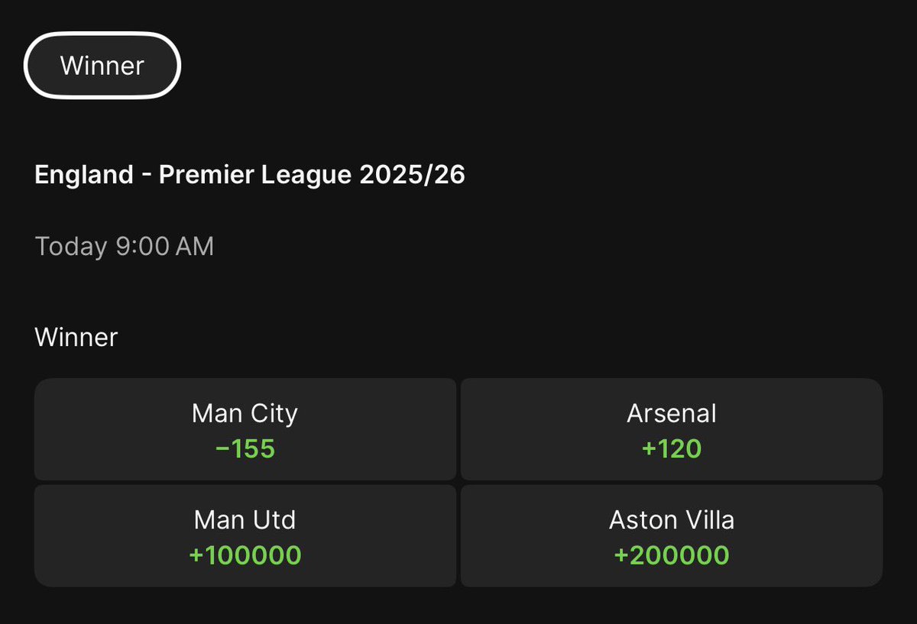Click the +100000 odds value
The height and width of the screenshot is (624, 917).
pos(245,555)
